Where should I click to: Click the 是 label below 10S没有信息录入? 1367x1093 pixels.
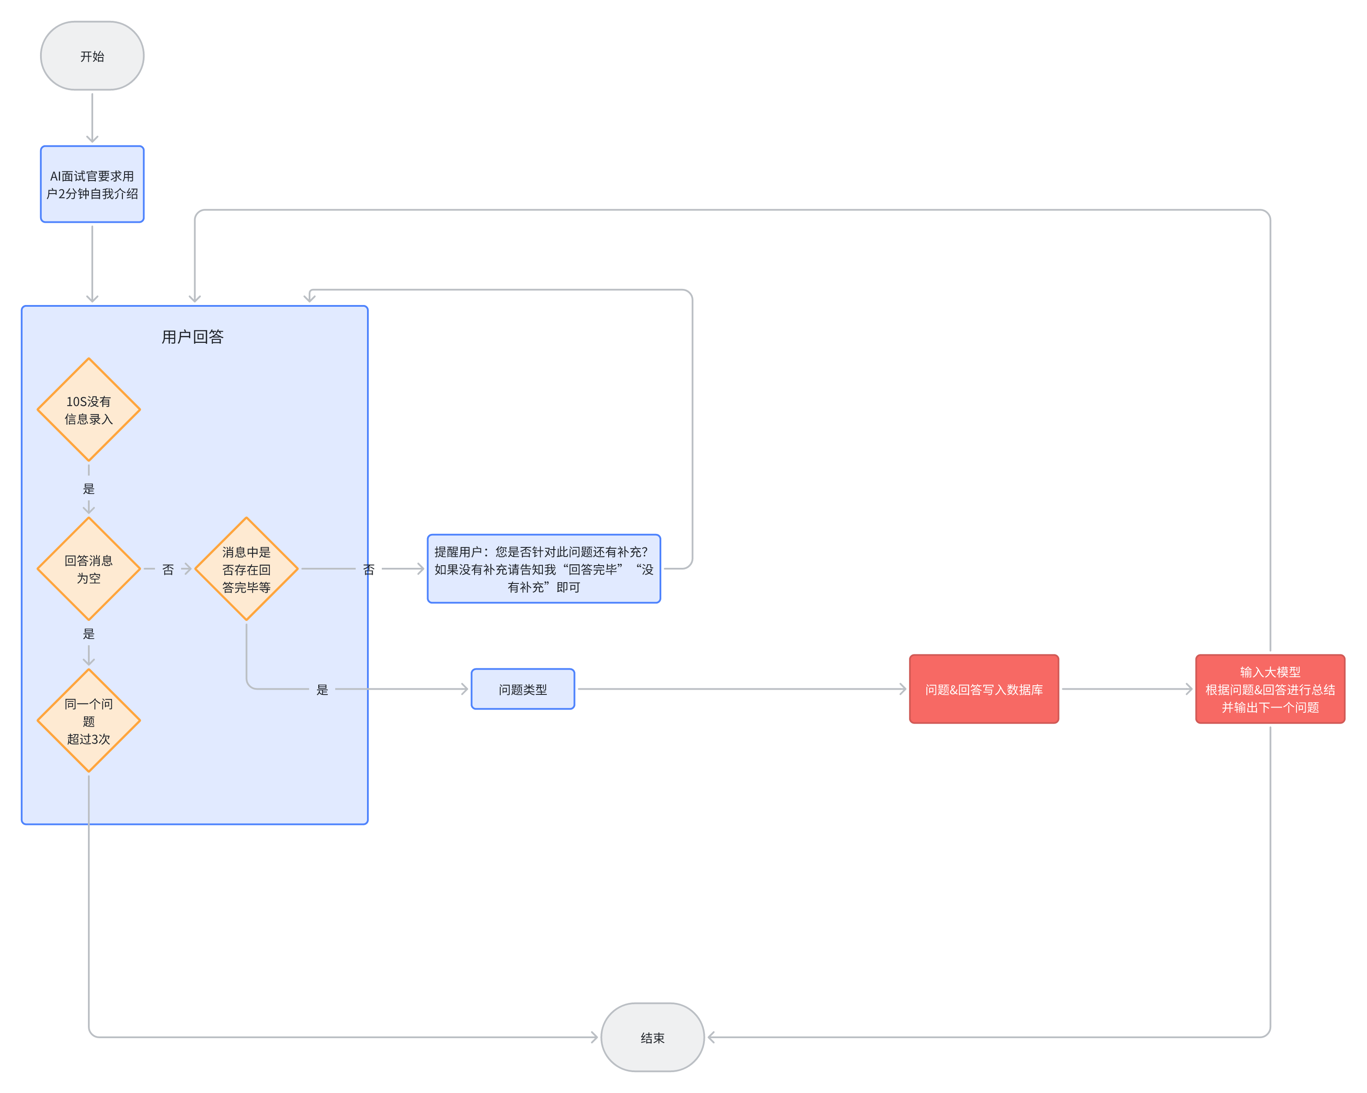click(89, 489)
